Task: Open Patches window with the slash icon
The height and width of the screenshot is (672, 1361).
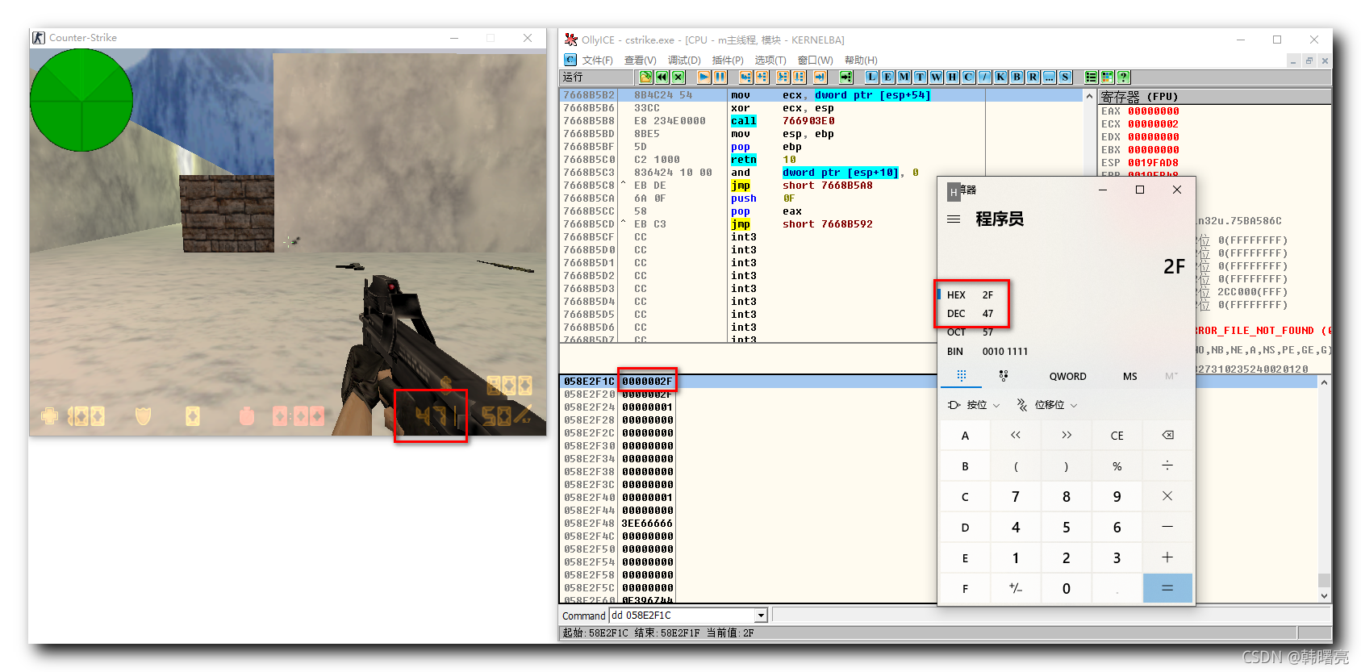Action: [984, 77]
